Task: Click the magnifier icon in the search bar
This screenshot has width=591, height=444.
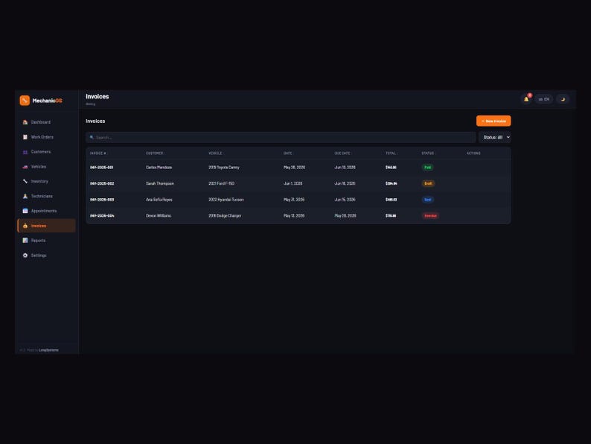Action: (x=92, y=137)
